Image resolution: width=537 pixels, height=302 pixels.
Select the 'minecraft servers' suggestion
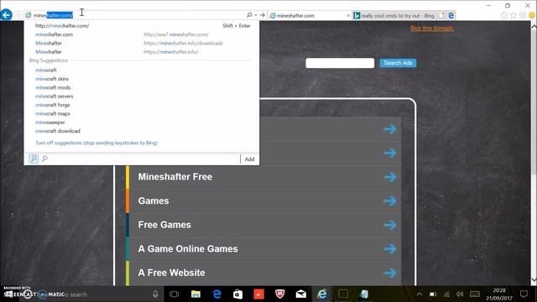[55, 96]
